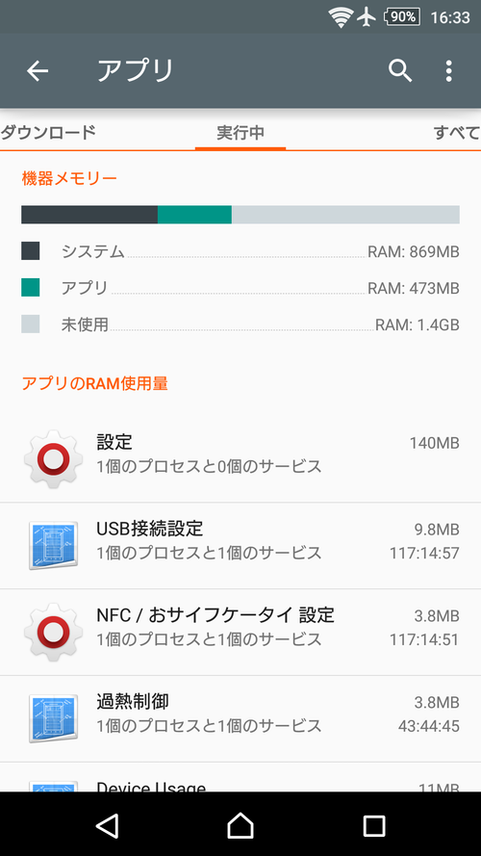The width and height of the screenshot is (481, 856).
Task: Open the Device Usage list entry
Action: (x=240, y=777)
